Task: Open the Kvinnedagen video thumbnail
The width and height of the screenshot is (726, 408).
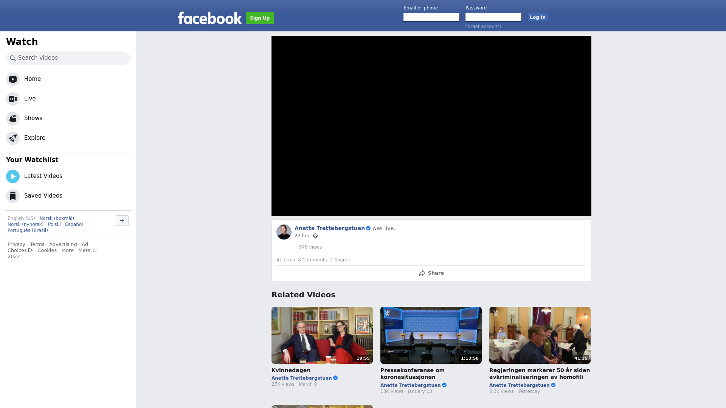Action: coord(322,335)
